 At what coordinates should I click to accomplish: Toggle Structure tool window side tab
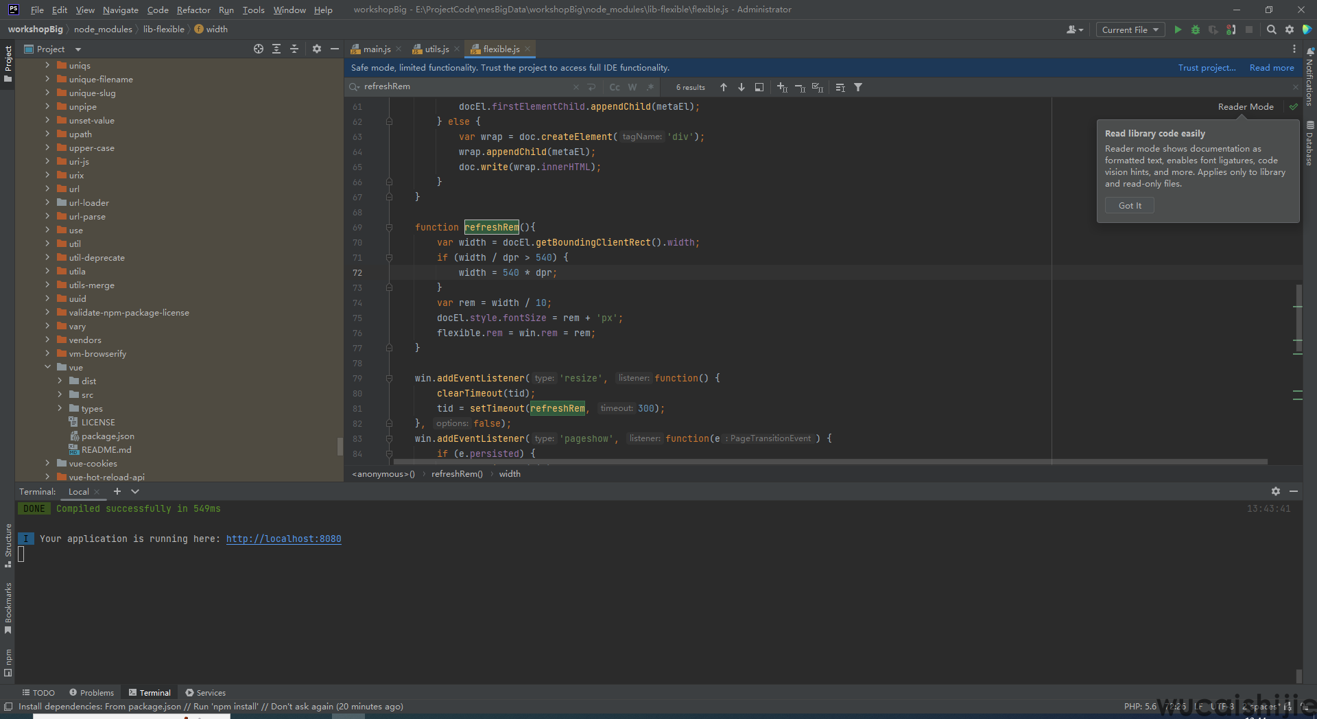(8, 545)
